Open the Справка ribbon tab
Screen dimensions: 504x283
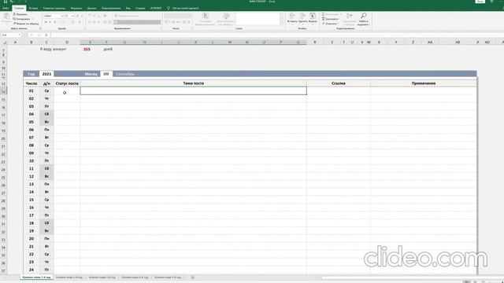tap(140, 8)
